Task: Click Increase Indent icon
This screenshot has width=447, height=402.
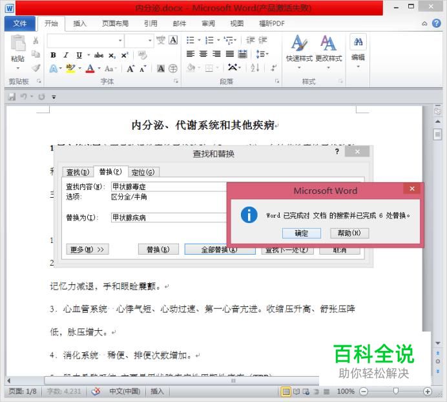Action: pos(263,40)
